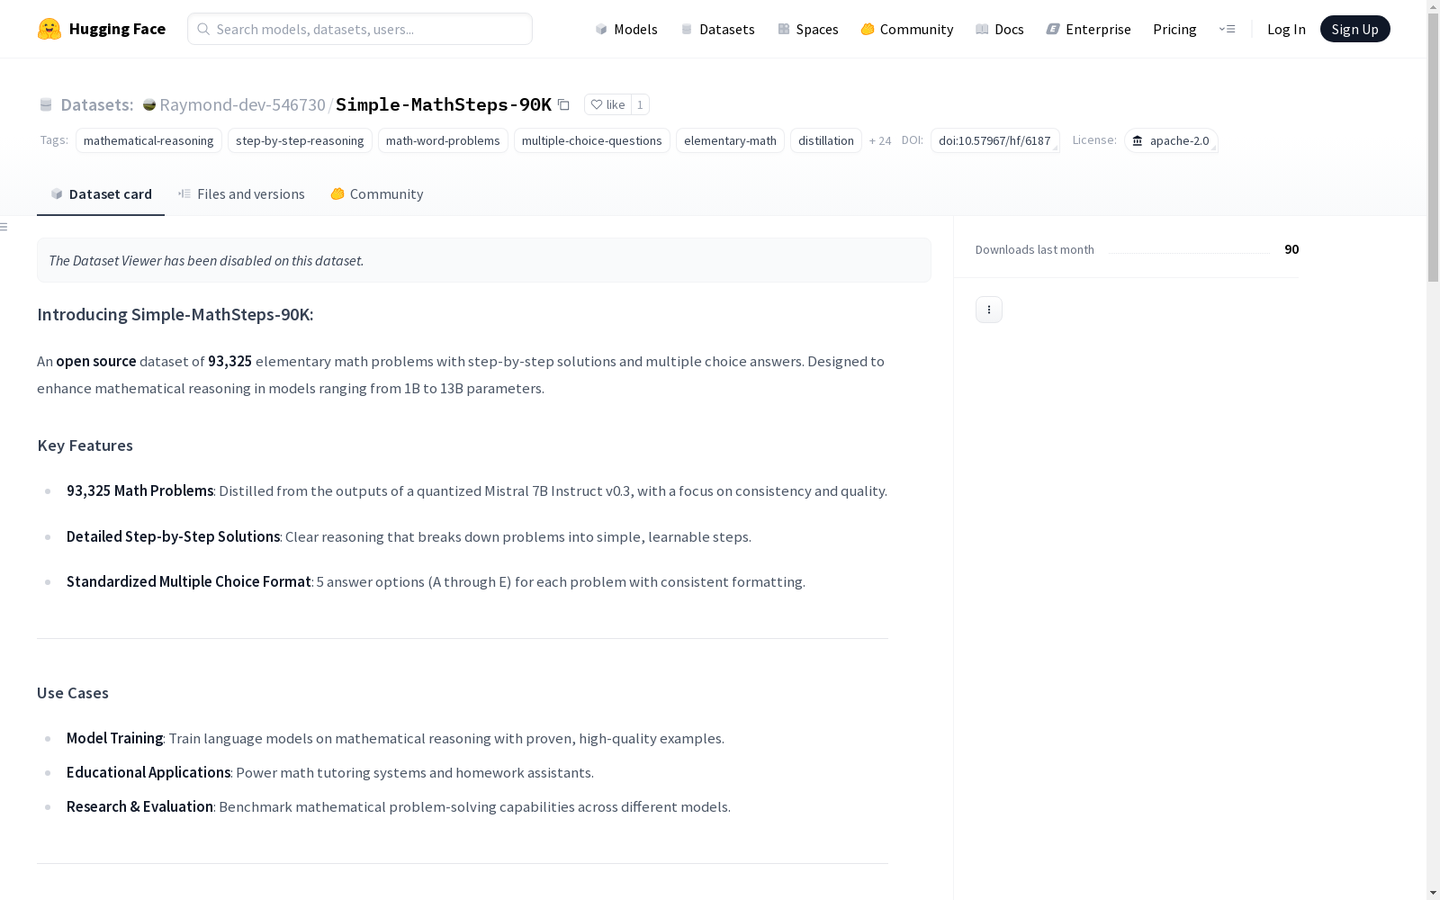
Task: Toggle the table of contents sidebar icon
Action: pos(4,227)
